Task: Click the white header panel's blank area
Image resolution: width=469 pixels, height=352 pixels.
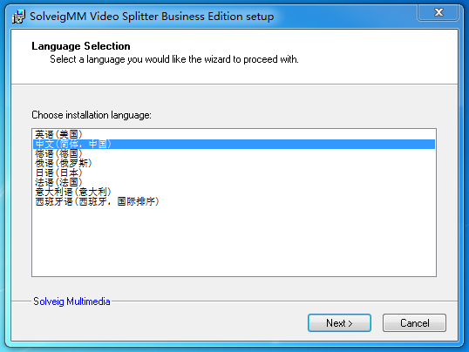Action: (x=374, y=57)
